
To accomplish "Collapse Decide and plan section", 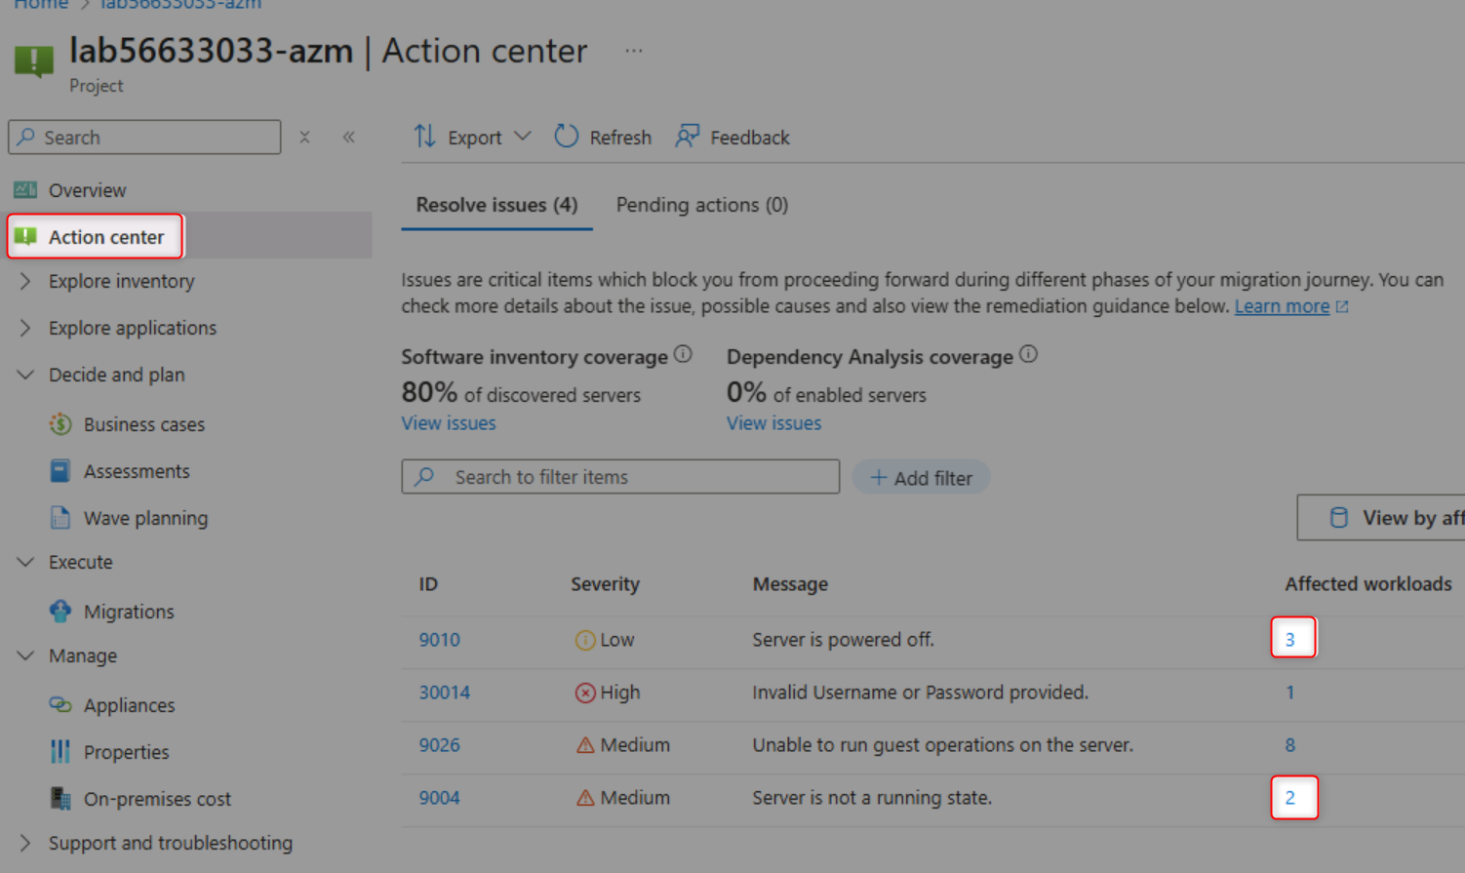I will click(x=25, y=375).
